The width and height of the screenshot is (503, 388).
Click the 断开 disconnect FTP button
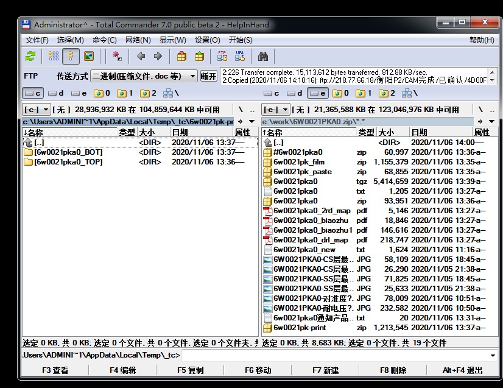208,76
